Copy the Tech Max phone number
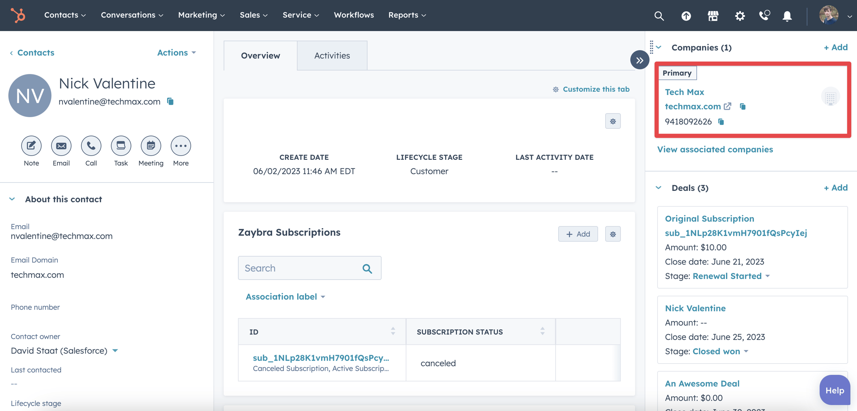Viewport: 857px width, 411px height. (x=721, y=122)
